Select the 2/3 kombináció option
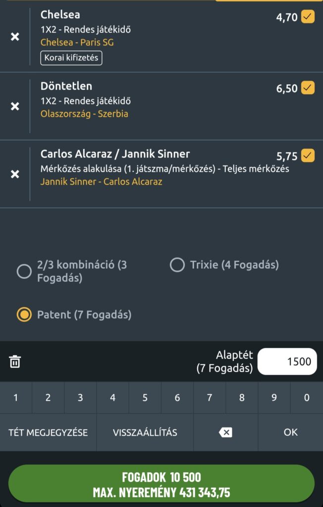Image resolution: width=323 pixels, height=507 pixels. point(24,271)
